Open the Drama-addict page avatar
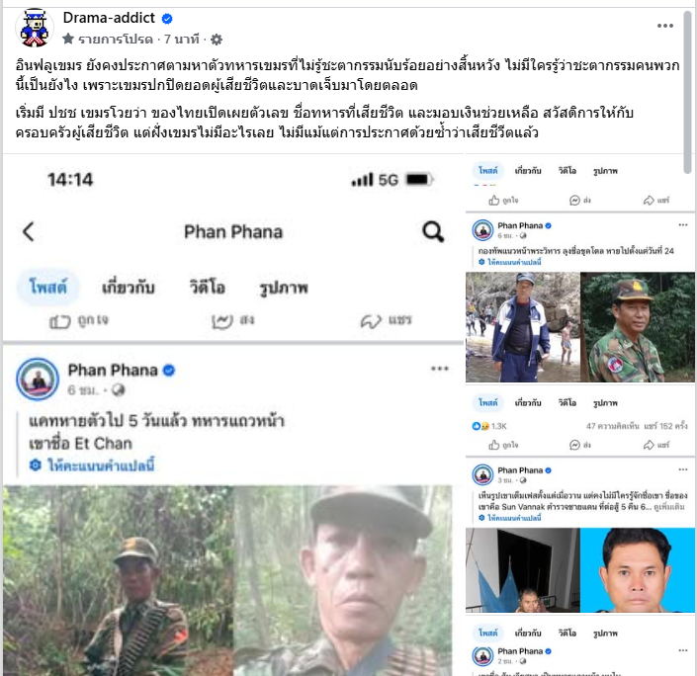 (x=35, y=28)
